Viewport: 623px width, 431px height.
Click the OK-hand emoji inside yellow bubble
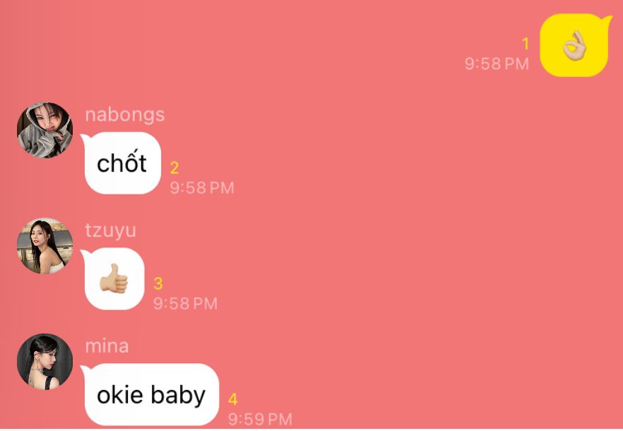(574, 45)
